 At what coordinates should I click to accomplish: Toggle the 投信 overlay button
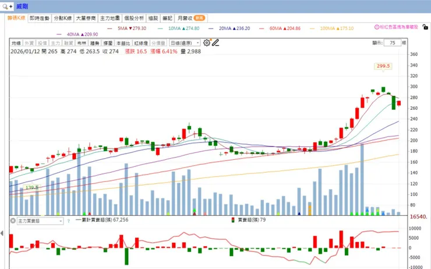[43, 43]
